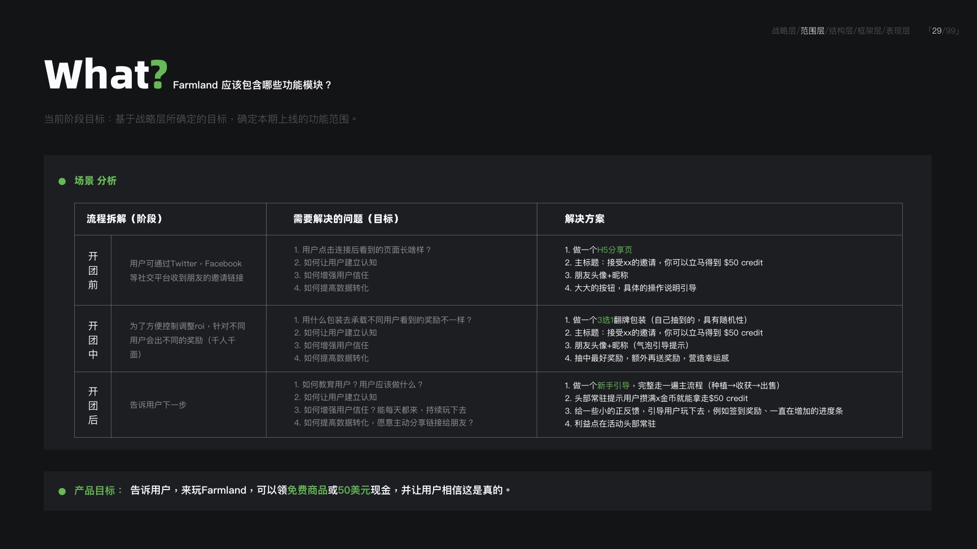
Task: Click the 需要解决的问题(目标) column header
Action: [347, 219]
